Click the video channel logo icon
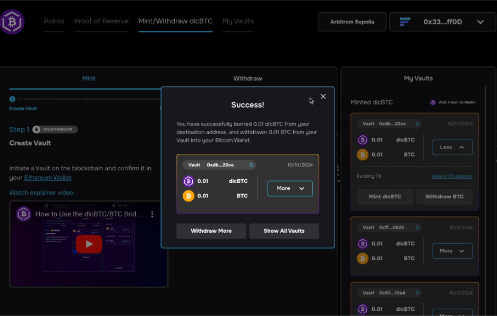497x316 pixels. click(x=23, y=214)
